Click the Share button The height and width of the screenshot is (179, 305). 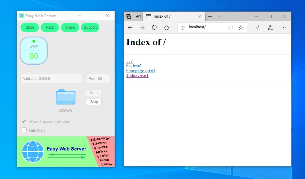(x=70, y=27)
